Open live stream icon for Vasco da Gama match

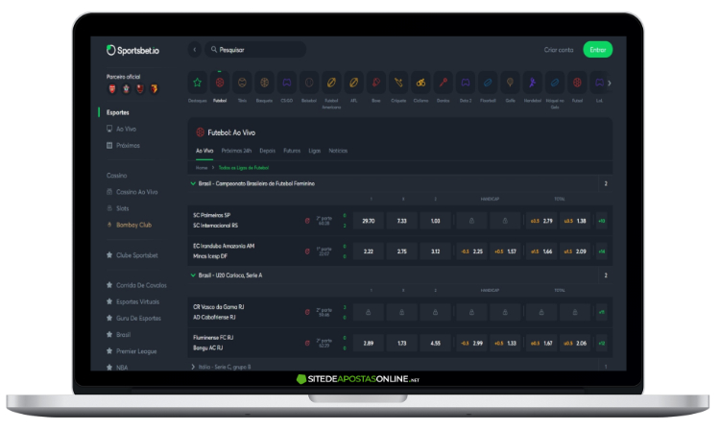pos(307,312)
